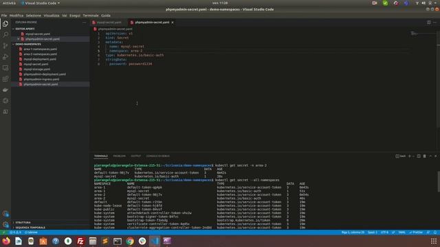Screen dimensions: 440x247
Task: Click the Prettier status bar item
Action: pos(416,233)
